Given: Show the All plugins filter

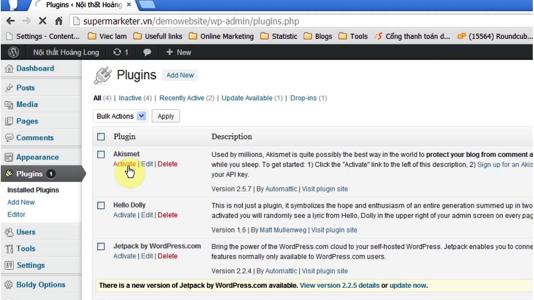Looking at the screenshot, I should (x=97, y=98).
